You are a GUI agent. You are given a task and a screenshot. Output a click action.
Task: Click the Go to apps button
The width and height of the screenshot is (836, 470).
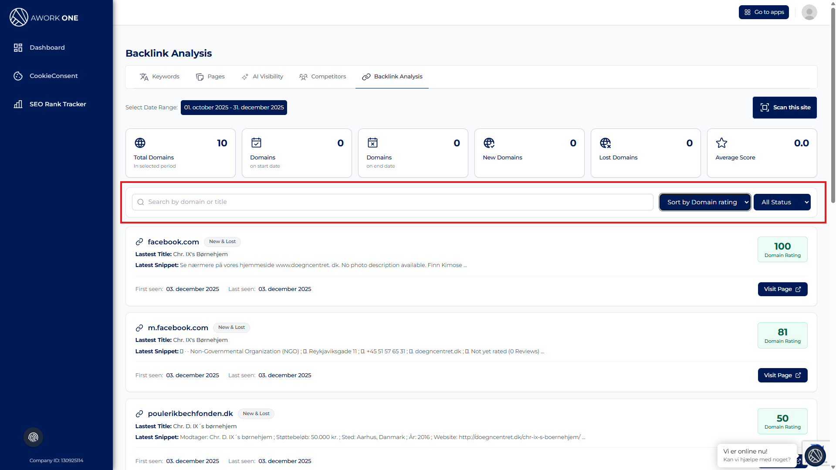click(x=763, y=12)
